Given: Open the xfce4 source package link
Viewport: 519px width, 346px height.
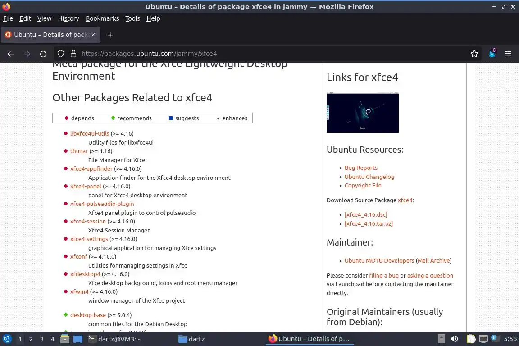Looking at the screenshot, I should point(405,200).
